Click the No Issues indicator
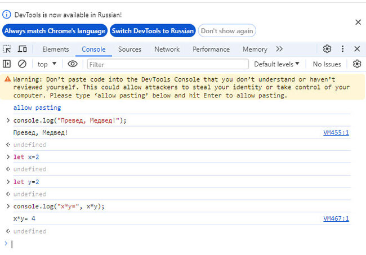366x255 pixels. [327, 64]
